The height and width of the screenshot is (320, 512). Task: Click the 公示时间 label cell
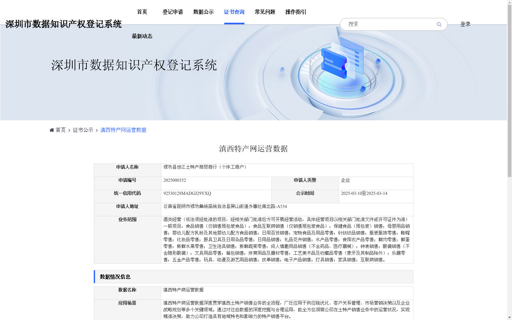click(305, 196)
